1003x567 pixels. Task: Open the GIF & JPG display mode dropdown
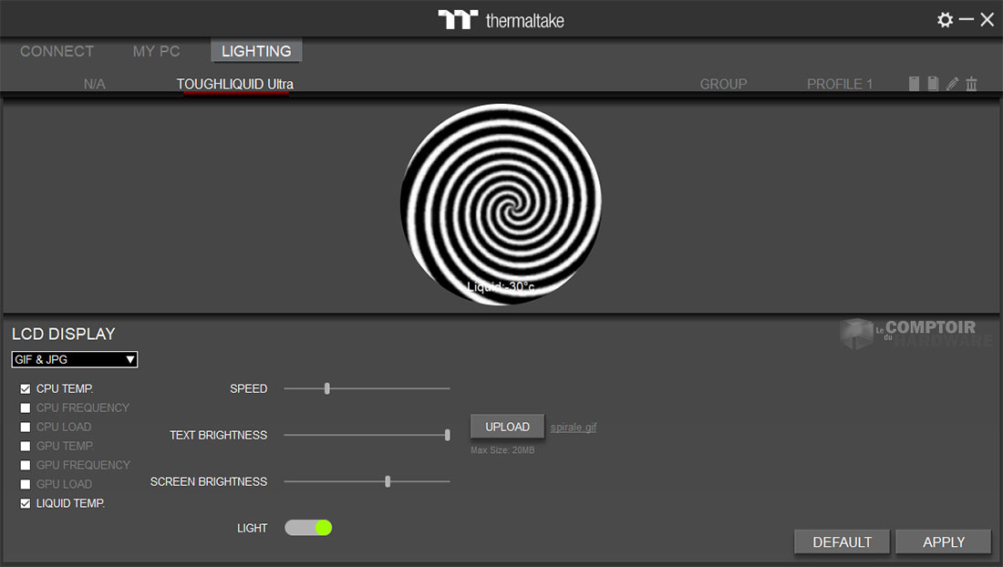click(x=75, y=360)
